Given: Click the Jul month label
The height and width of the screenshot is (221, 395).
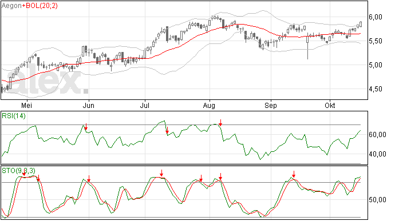Looking at the screenshot, I should tap(145, 105).
